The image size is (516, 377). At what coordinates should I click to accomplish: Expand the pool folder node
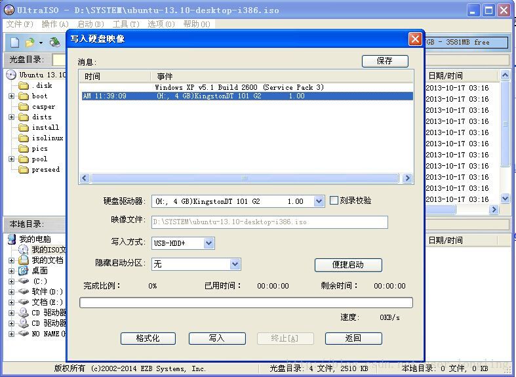pos(12,159)
